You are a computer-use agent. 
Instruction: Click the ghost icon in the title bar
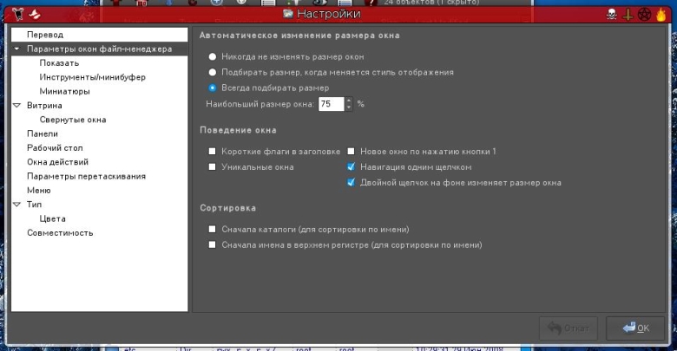(35, 14)
